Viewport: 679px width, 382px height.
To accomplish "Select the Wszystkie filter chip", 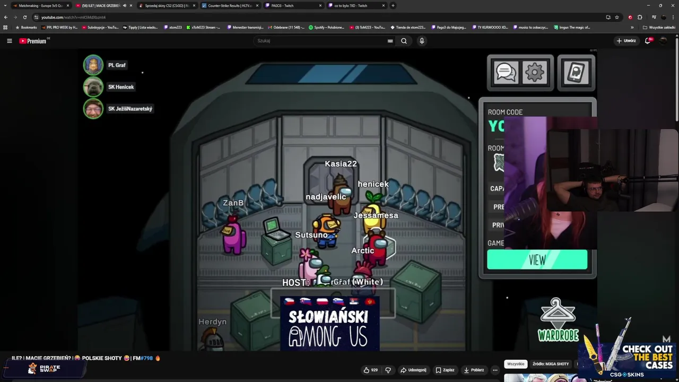I will 516,364.
